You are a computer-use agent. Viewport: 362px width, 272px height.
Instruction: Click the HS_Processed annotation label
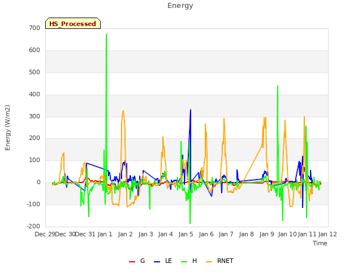click(73, 23)
